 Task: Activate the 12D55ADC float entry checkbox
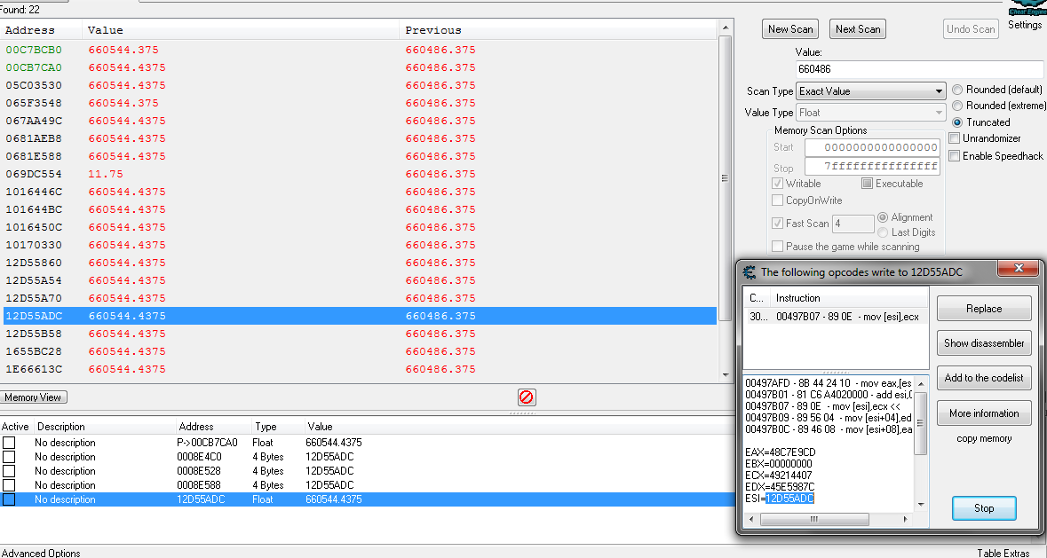(9, 499)
